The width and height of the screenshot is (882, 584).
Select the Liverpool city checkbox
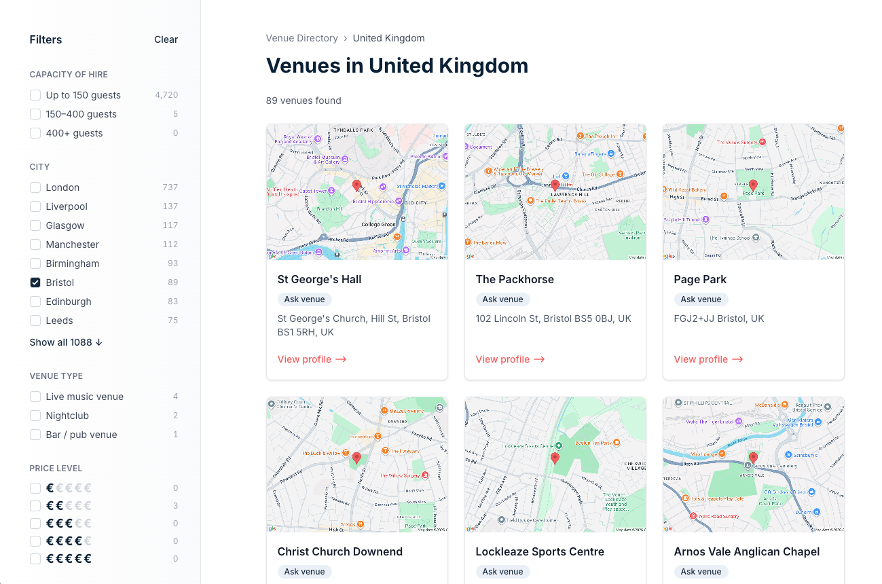pyautogui.click(x=35, y=206)
